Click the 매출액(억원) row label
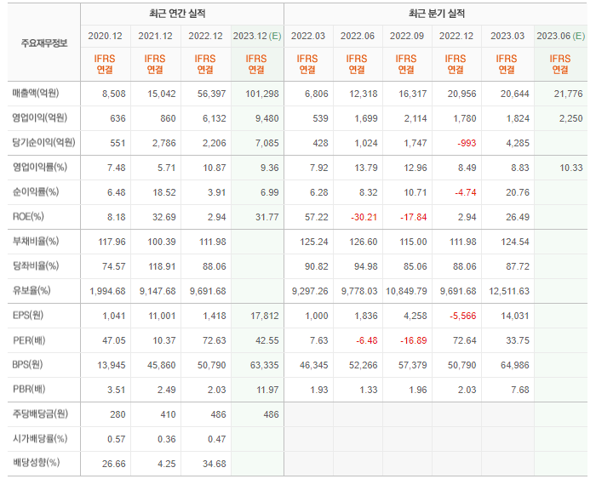The height and width of the screenshot is (479, 596). tap(36, 93)
